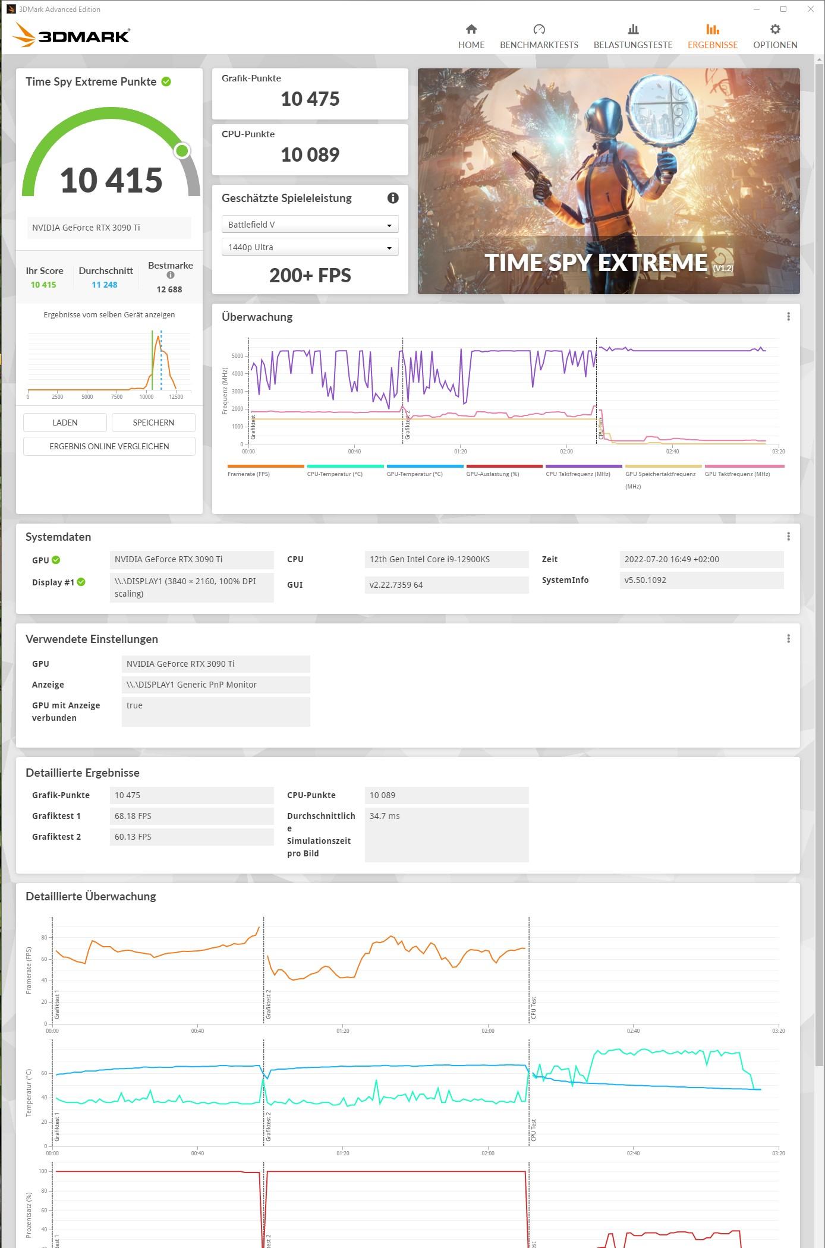This screenshot has height=1248, width=825.
Task: Click the Anzeige value DISPLAY1 Generic PnP Monitor
Action: tap(216, 685)
